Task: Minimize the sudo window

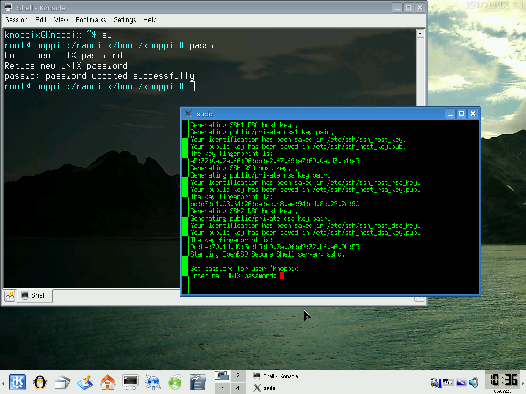Action: click(x=450, y=114)
